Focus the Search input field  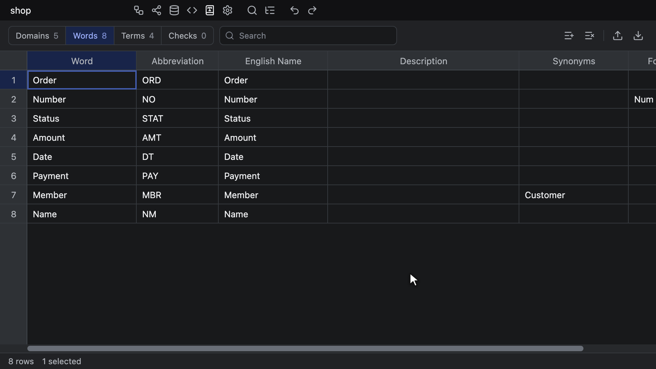click(308, 36)
